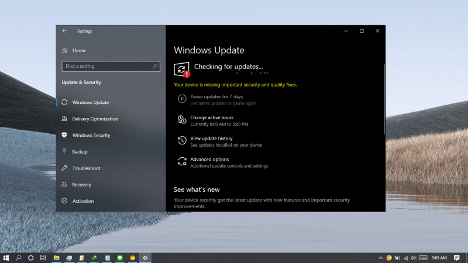Viewport: 468px width, 263px height.
Task: Click the pause circle icon
Action: 182,99
